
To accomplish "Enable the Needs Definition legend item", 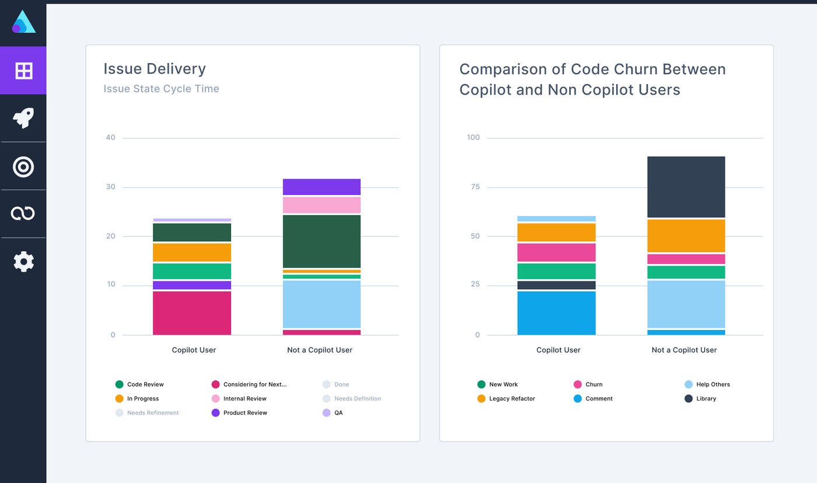I will click(352, 398).
